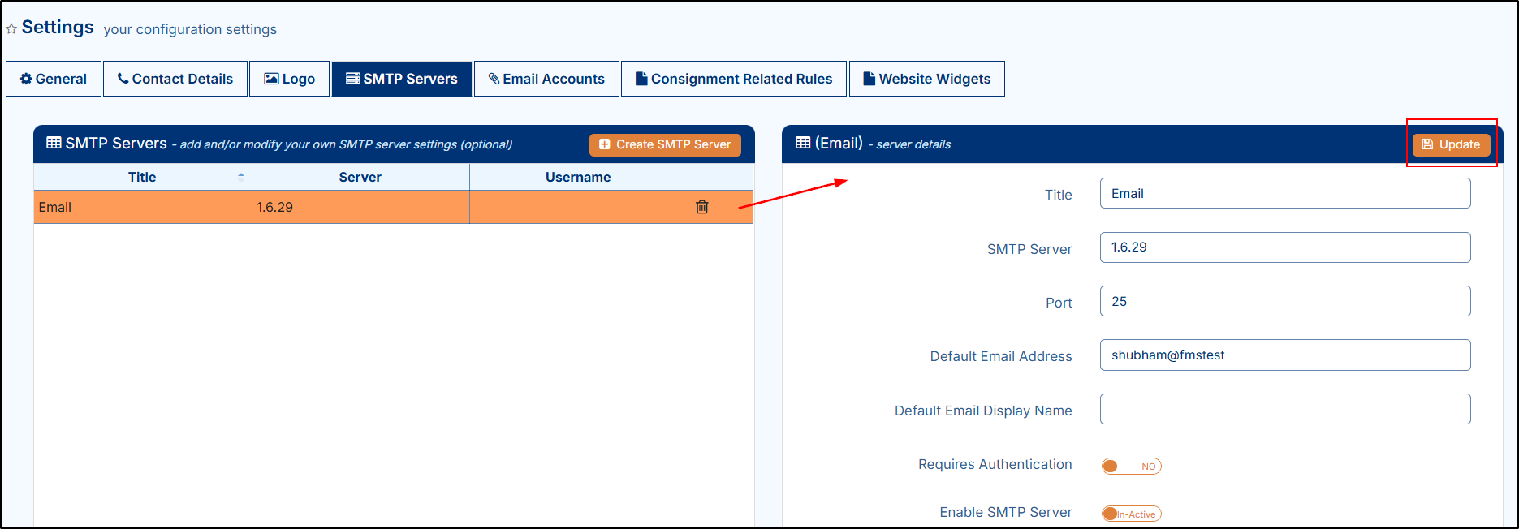Select the Email row in the server list

tap(142, 207)
